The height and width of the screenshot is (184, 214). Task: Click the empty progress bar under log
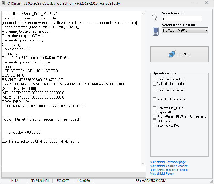(73, 175)
